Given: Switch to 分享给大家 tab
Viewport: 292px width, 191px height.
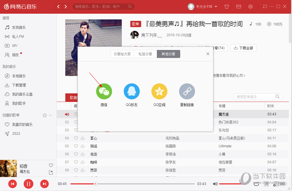Looking at the screenshot, I should (x=122, y=54).
